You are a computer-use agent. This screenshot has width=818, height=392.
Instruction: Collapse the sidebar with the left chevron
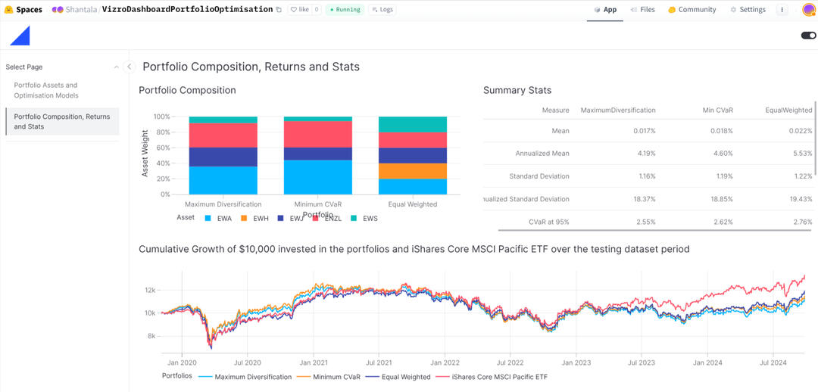coord(129,67)
